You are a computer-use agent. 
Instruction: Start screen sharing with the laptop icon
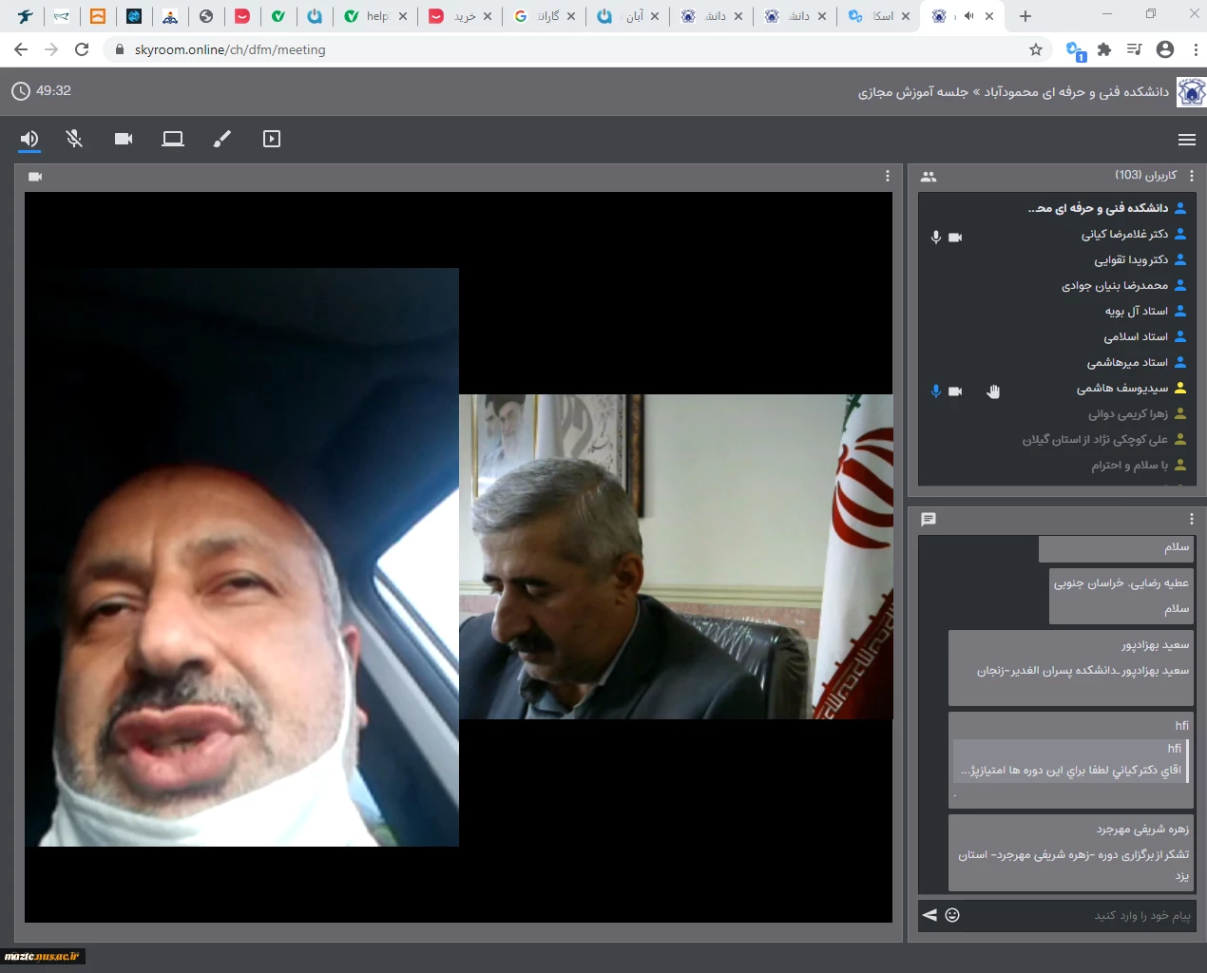[x=173, y=139]
